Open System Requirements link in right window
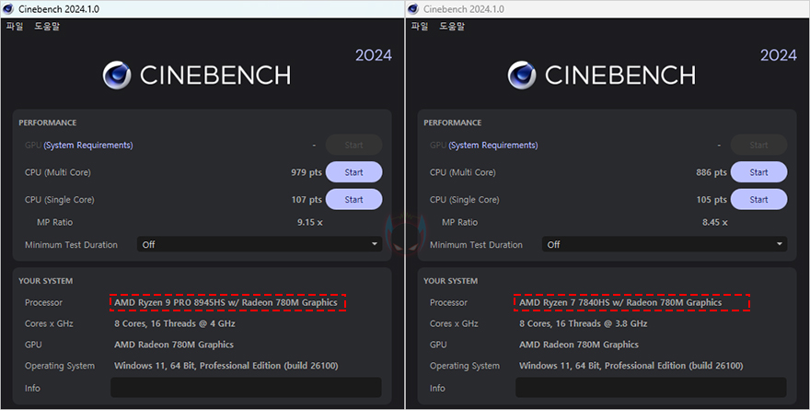Viewport: 810px width, 410px height. tap(493, 146)
